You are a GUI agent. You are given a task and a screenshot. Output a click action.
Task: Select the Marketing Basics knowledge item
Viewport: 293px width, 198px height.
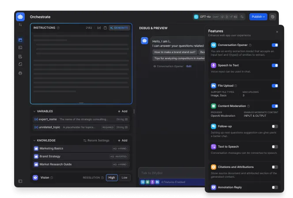(x=51, y=148)
